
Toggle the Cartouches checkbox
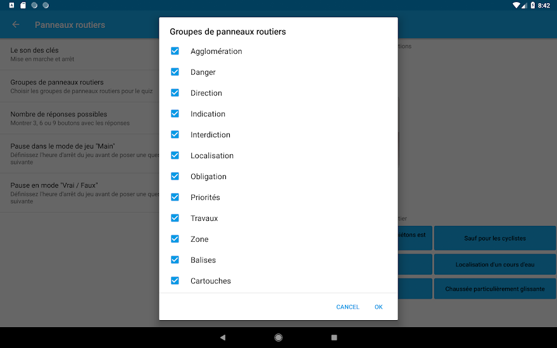(175, 281)
